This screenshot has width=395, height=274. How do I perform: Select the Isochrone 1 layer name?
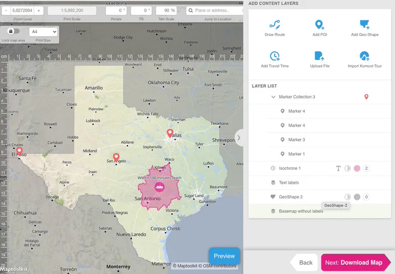(290, 168)
